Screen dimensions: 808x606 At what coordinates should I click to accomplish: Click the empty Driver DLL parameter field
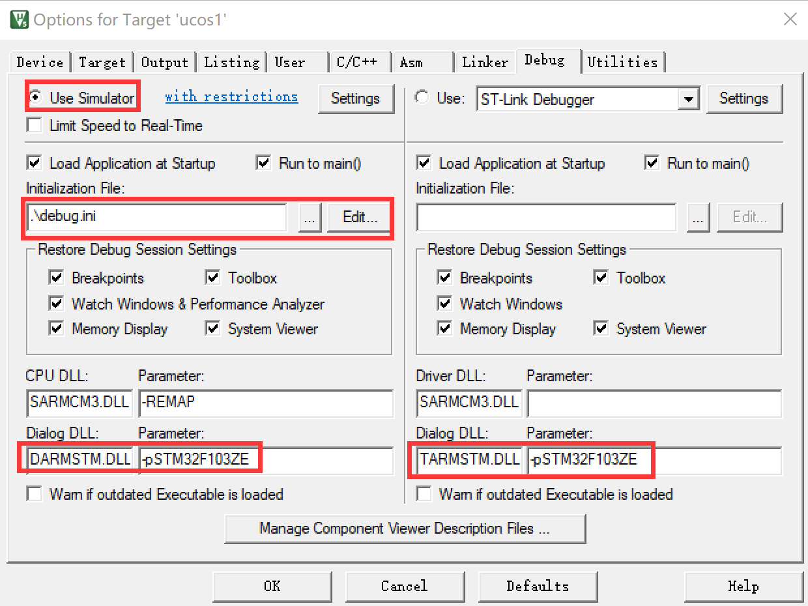click(654, 403)
